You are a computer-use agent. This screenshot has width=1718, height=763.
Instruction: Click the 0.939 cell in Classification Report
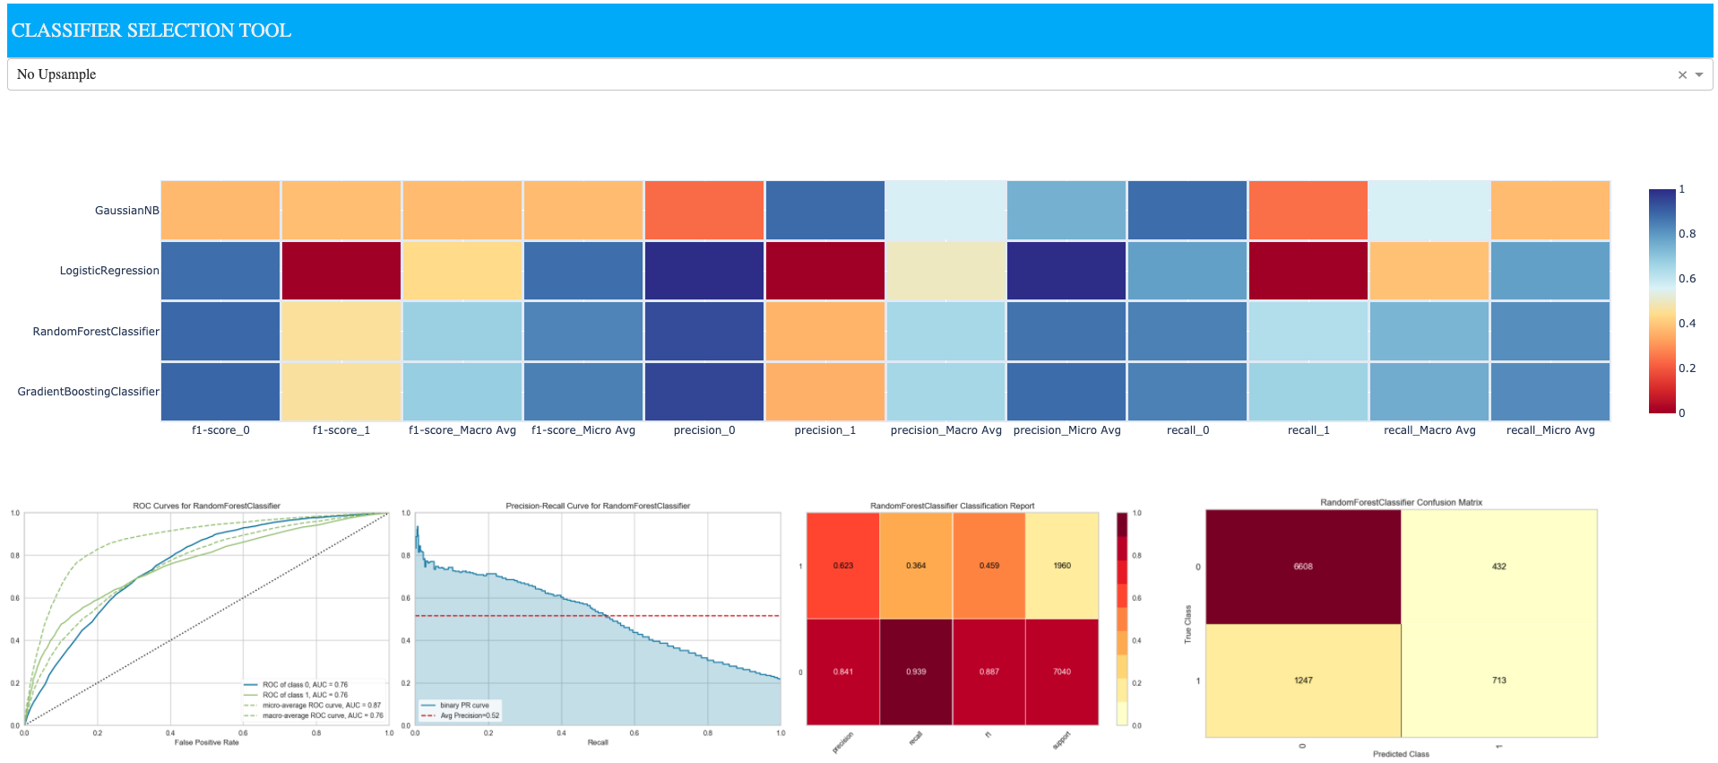[x=916, y=672]
